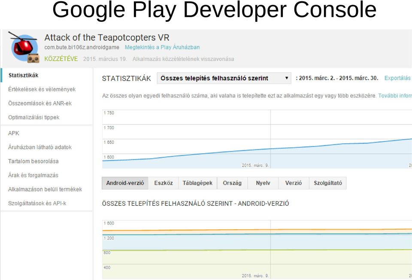This screenshot has width=412, height=280.
Task: Switch to the Verzió tab
Action: click(x=294, y=183)
